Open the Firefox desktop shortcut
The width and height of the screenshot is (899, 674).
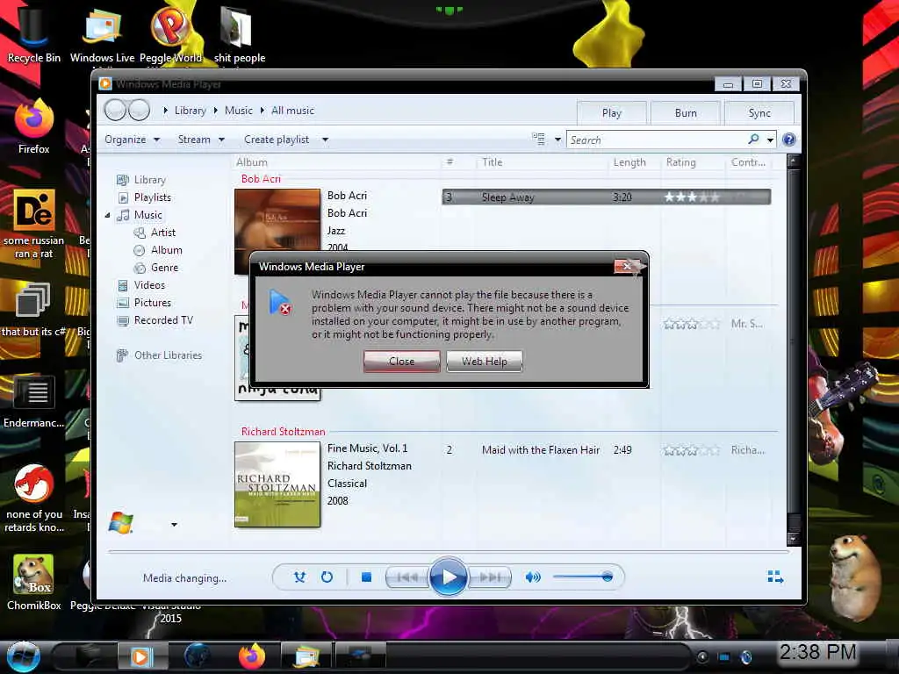point(34,127)
